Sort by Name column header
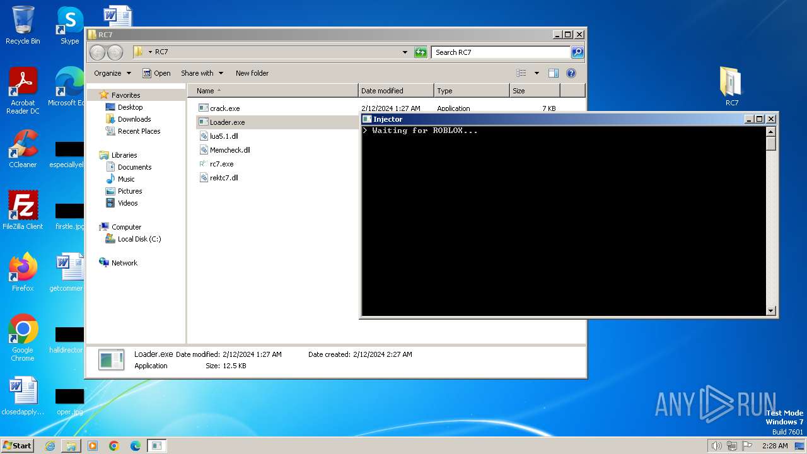Image resolution: width=807 pixels, height=454 pixels. 273,91
